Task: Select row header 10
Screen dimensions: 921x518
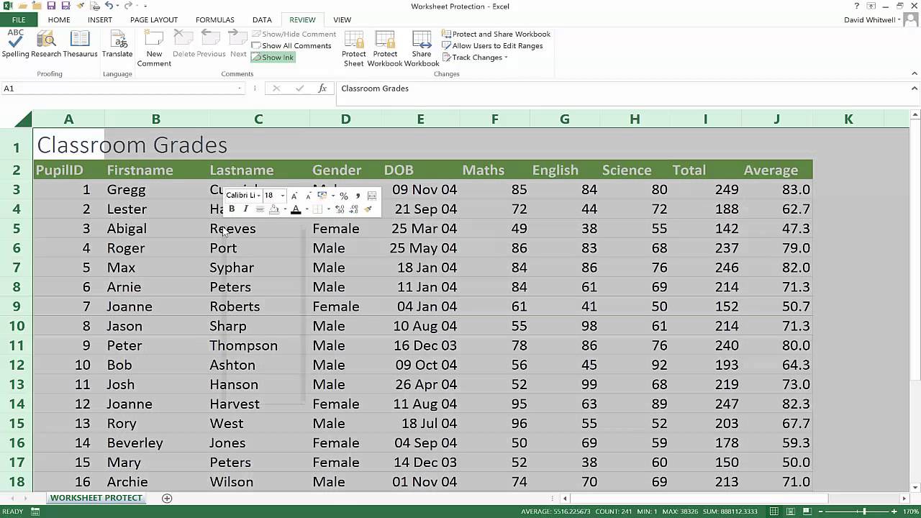Action: pos(17,326)
